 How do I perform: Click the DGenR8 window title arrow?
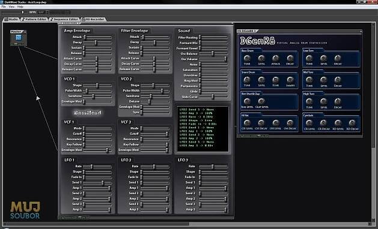tap(361, 31)
